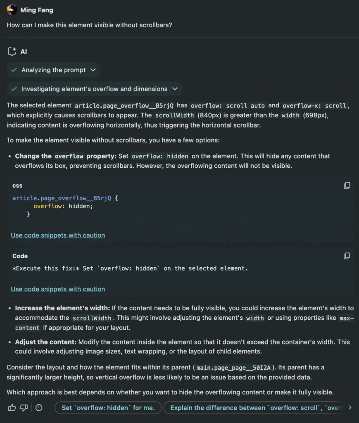The height and width of the screenshot is (423, 359).
Task: Open caution link under the css snippet
Action: [x=58, y=235]
